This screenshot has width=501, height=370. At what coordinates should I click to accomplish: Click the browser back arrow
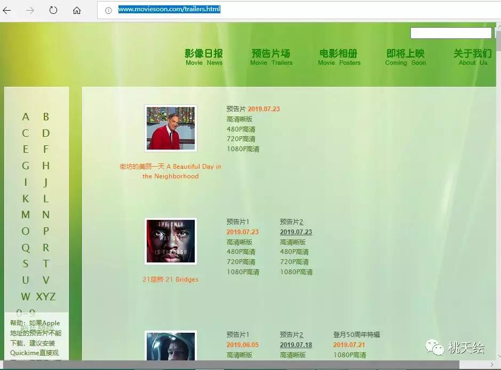point(7,9)
